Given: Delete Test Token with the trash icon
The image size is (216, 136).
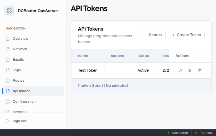Looking at the screenshot, I should (200, 70).
